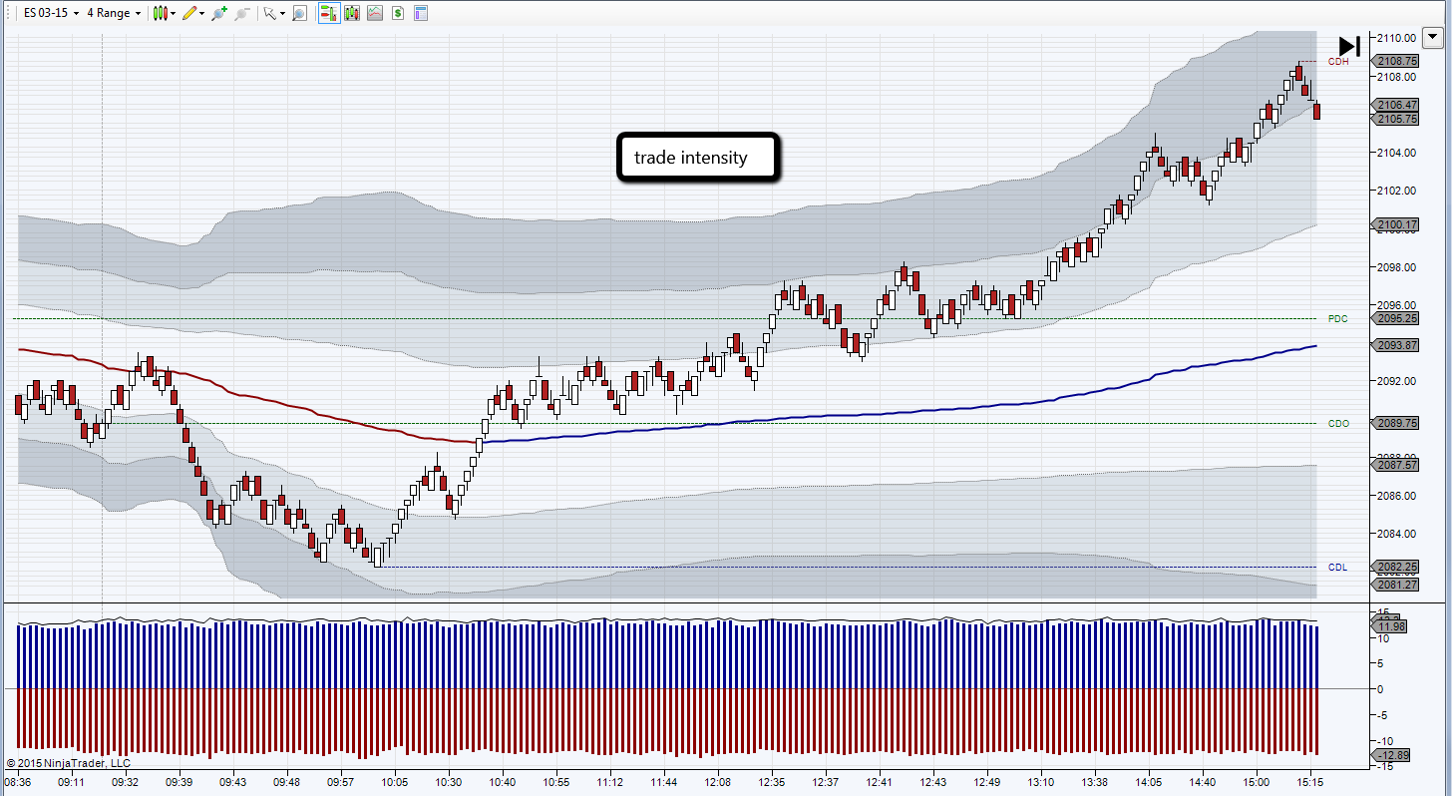The width and height of the screenshot is (1452, 796).
Task: Click the 2082.25 price marker
Action: pyautogui.click(x=1396, y=567)
